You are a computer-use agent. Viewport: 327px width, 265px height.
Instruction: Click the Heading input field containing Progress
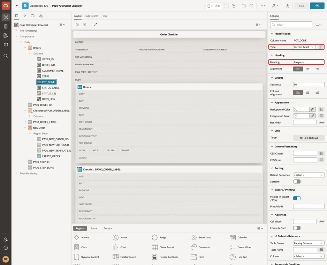pos(309,62)
